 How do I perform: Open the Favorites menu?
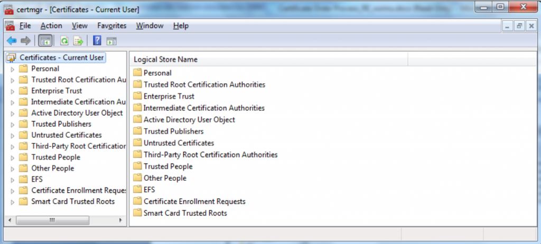click(112, 26)
